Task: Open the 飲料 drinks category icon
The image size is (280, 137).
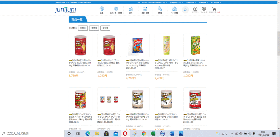Action: coord(131,9)
